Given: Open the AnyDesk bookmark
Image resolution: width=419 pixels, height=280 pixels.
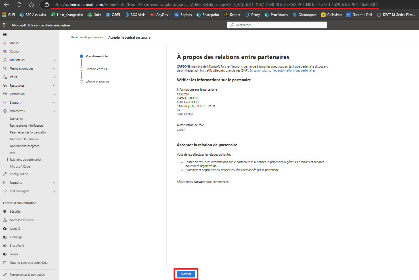Looking at the screenshot, I should 160,15.
